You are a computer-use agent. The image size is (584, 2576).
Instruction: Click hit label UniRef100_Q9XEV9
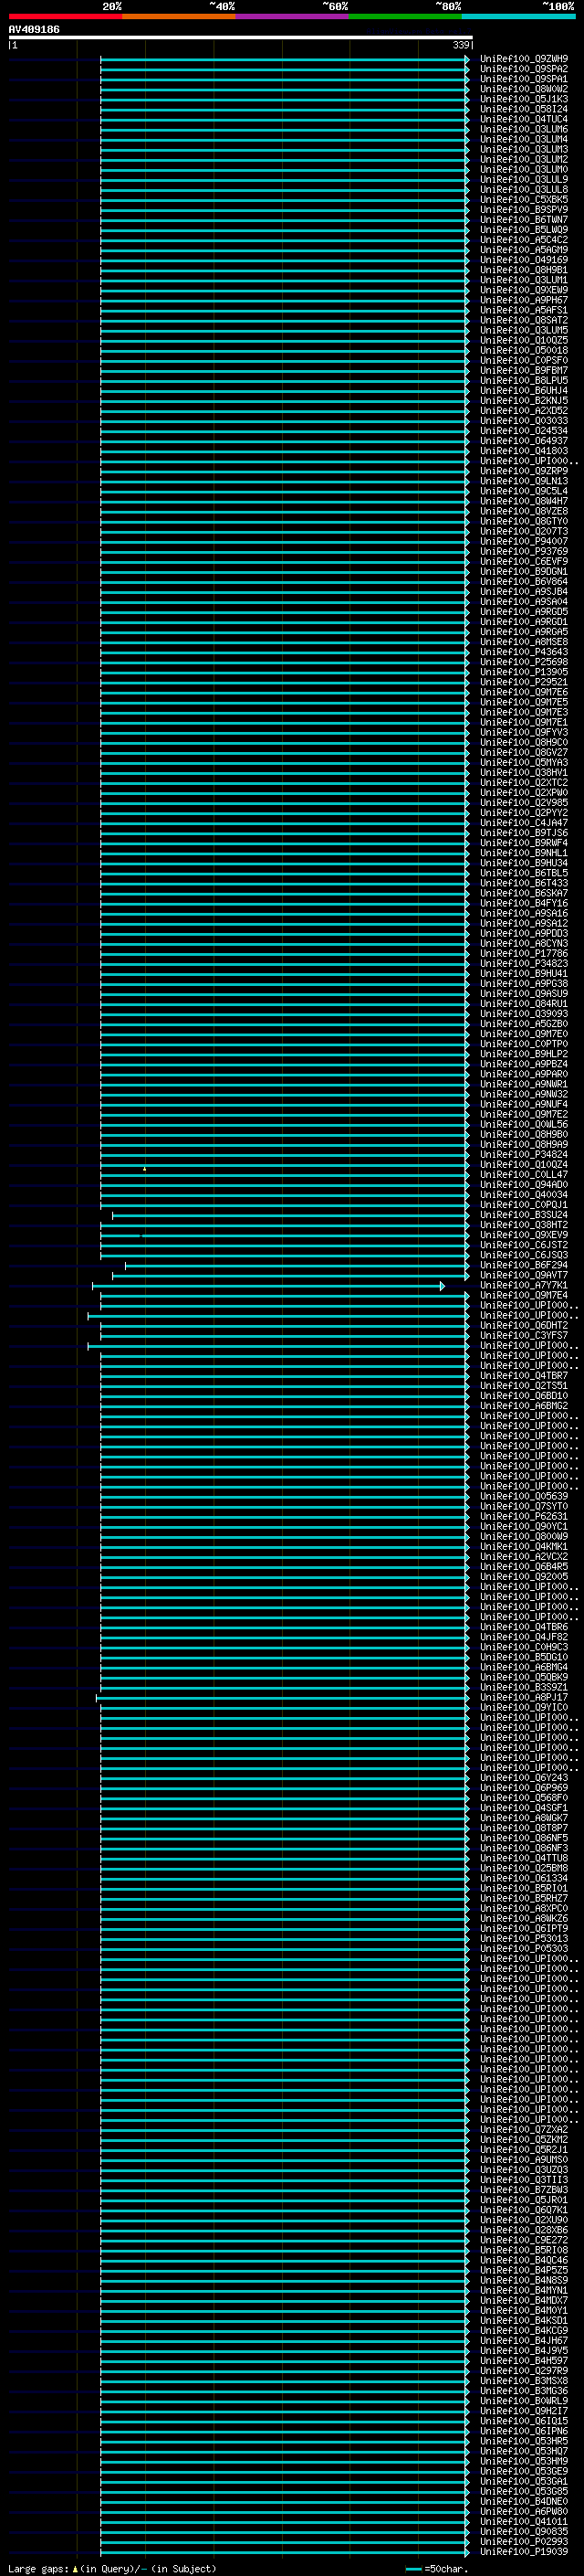click(524, 1235)
